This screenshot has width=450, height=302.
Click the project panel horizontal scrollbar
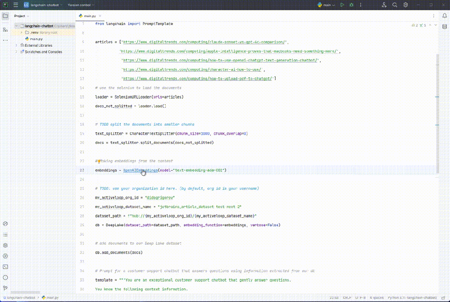(25, 292)
